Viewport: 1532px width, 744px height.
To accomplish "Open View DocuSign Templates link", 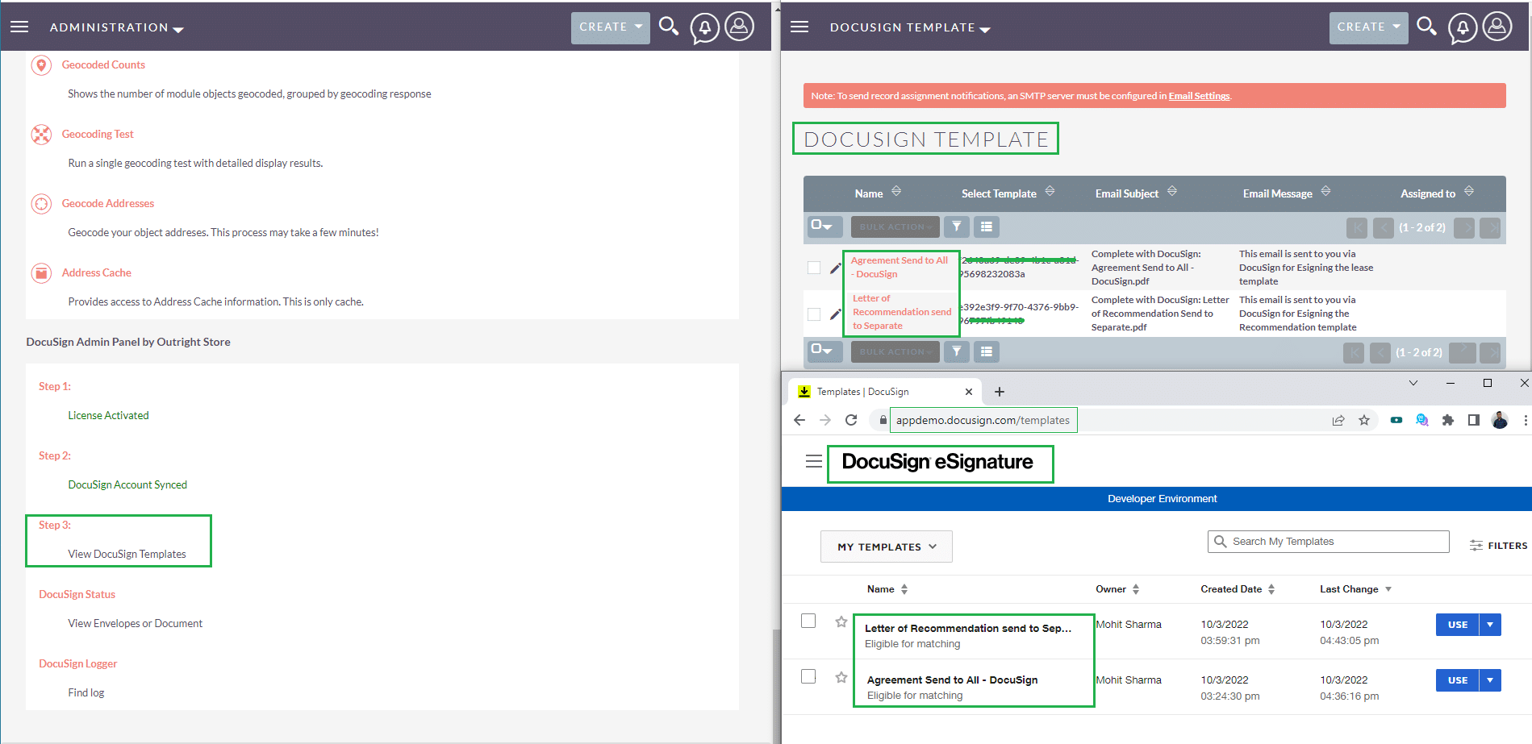I will click(x=127, y=554).
